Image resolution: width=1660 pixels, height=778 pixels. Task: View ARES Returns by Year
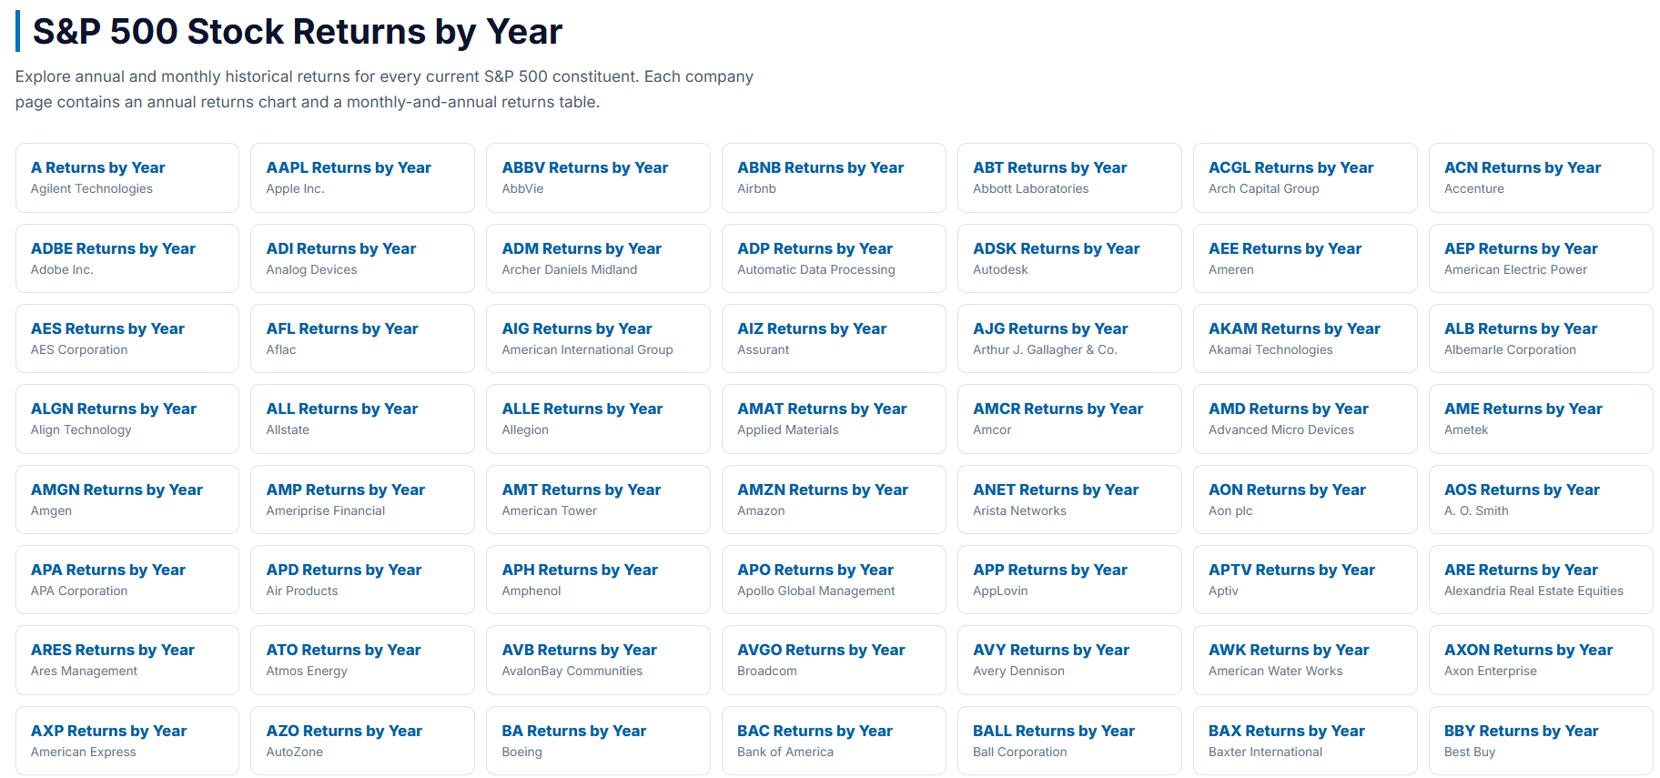[x=127, y=660]
